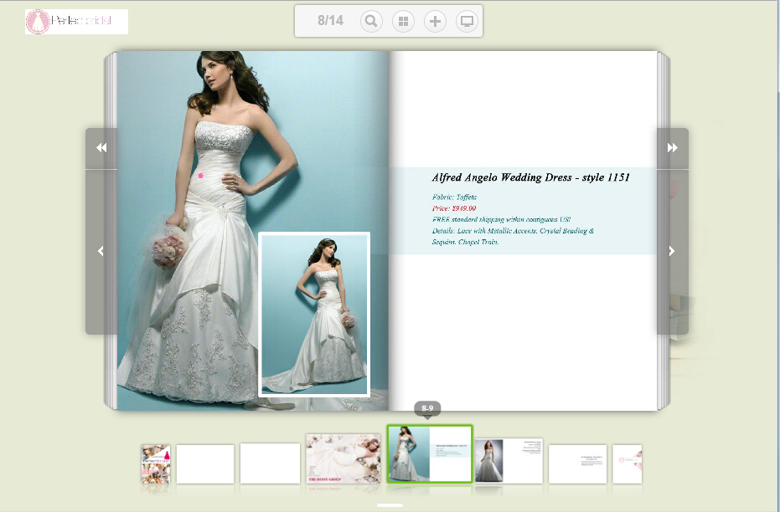Click the 'Price: $949.00' text
The height and width of the screenshot is (512, 780).
click(x=454, y=208)
